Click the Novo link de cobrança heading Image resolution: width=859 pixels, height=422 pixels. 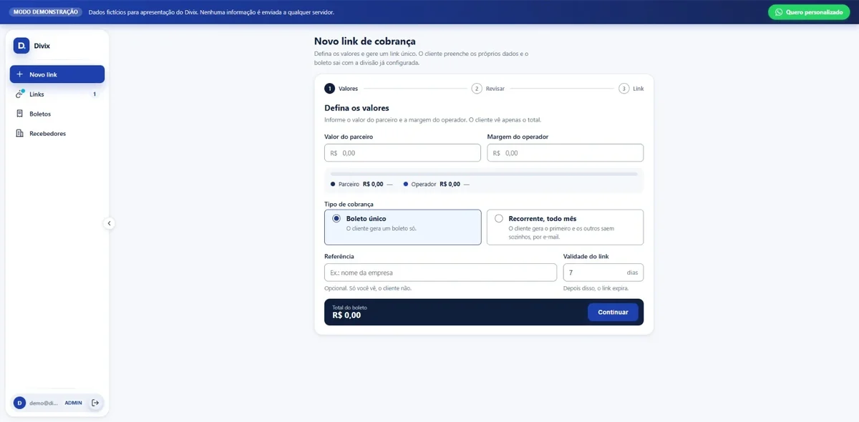(x=364, y=41)
